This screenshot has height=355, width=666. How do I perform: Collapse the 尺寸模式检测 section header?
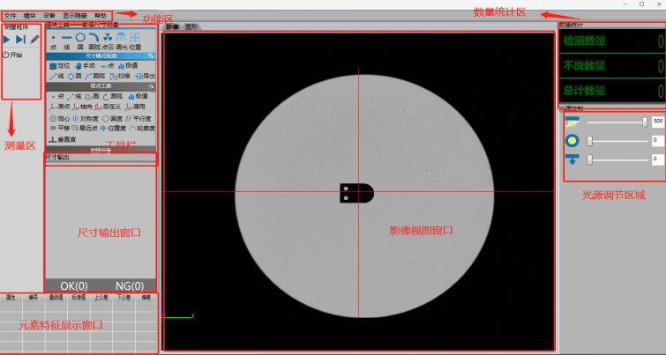(x=151, y=55)
